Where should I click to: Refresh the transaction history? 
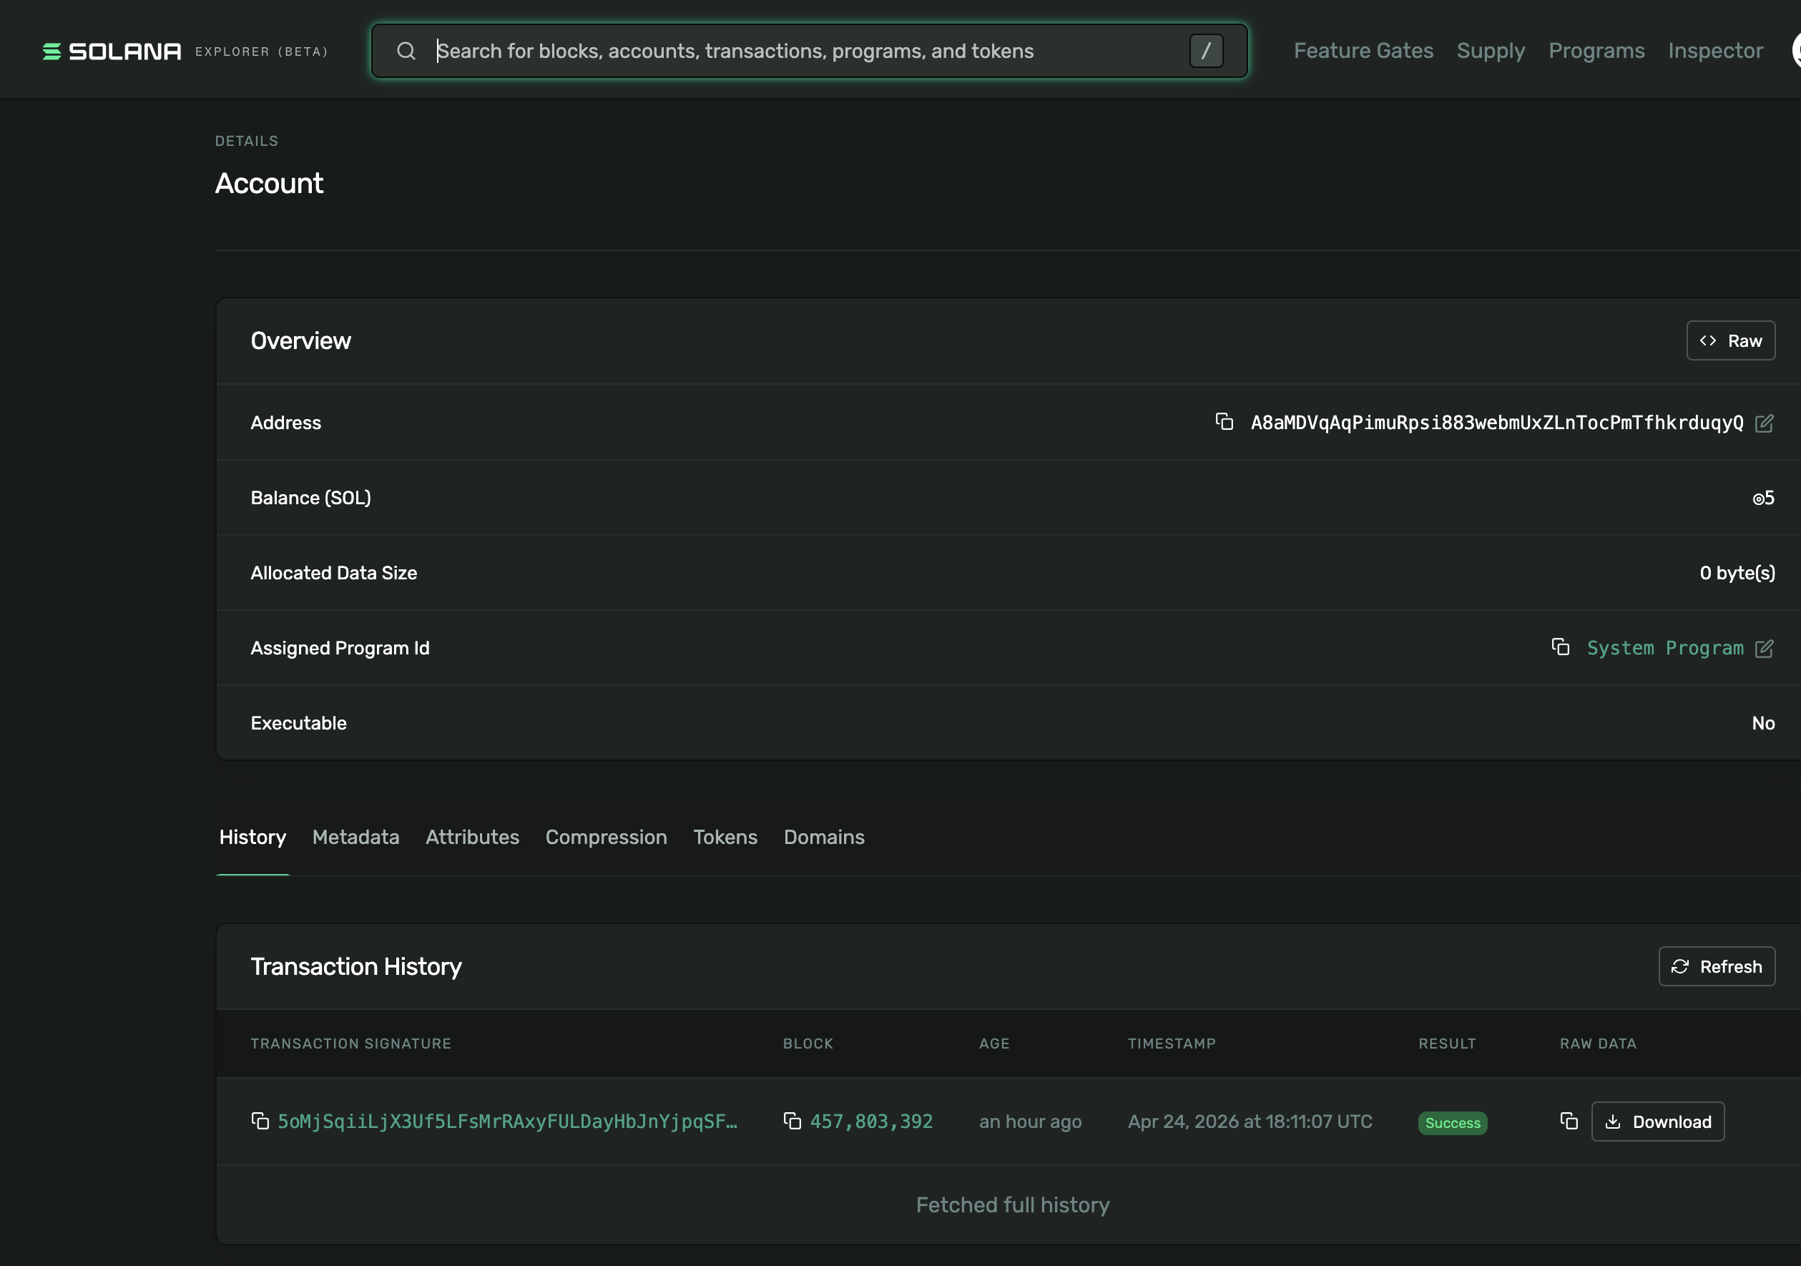(1717, 966)
